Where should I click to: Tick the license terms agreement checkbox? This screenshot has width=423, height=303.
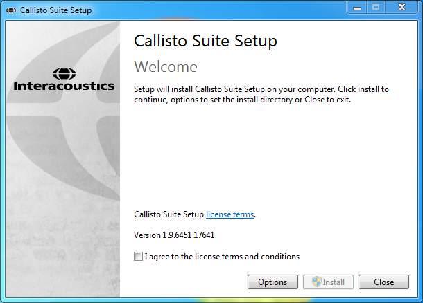pos(138,256)
